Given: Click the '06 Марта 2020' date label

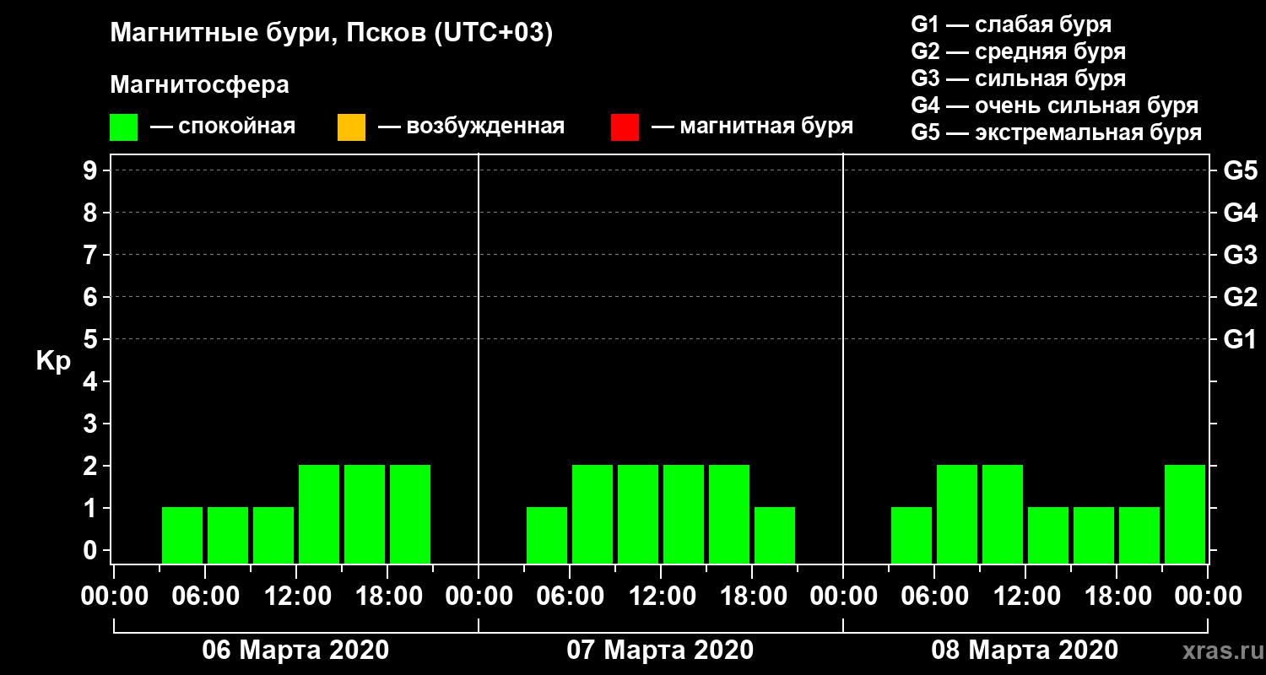Looking at the screenshot, I should click(295, 651).
